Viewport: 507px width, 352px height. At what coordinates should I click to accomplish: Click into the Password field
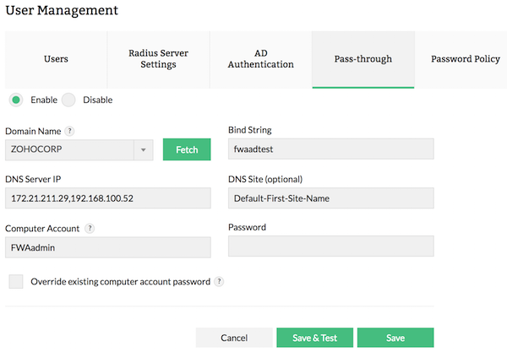tap(330, 246)
